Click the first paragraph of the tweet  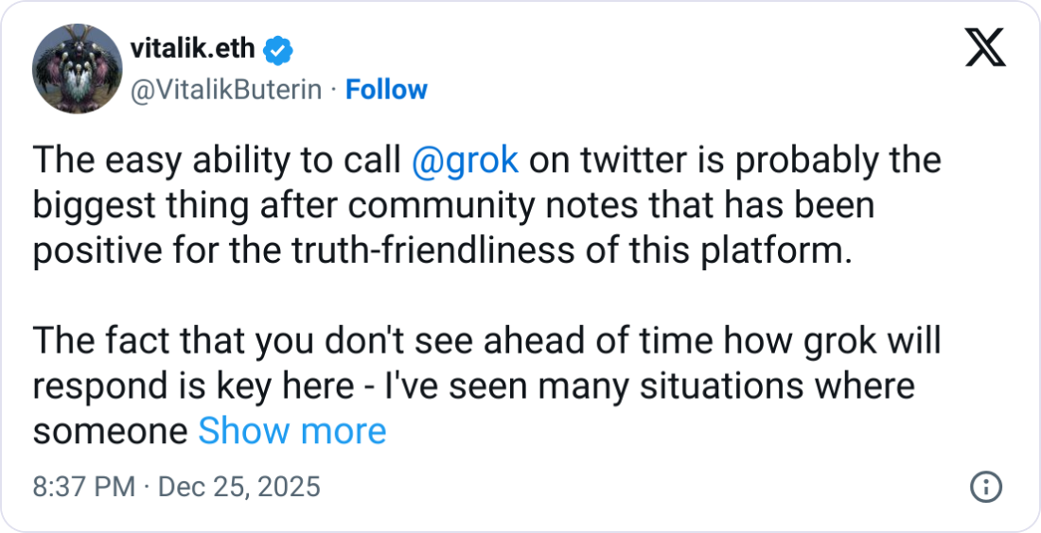[454, 206]
